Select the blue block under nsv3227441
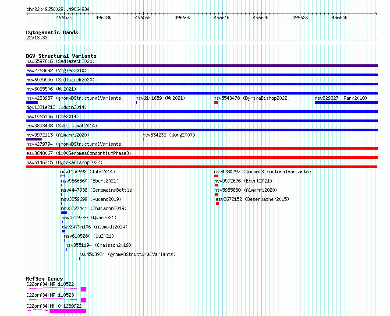The height and width of the screenshot is (316, 390). pos(64,213)
